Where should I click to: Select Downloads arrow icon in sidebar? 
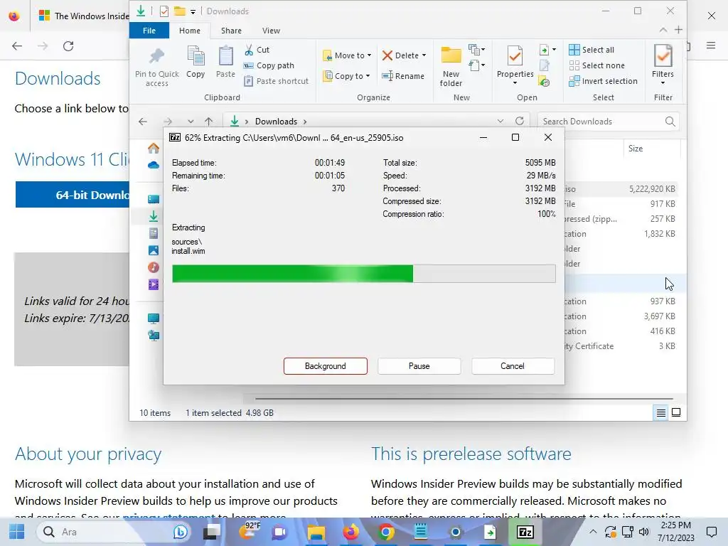click(154, 216)
